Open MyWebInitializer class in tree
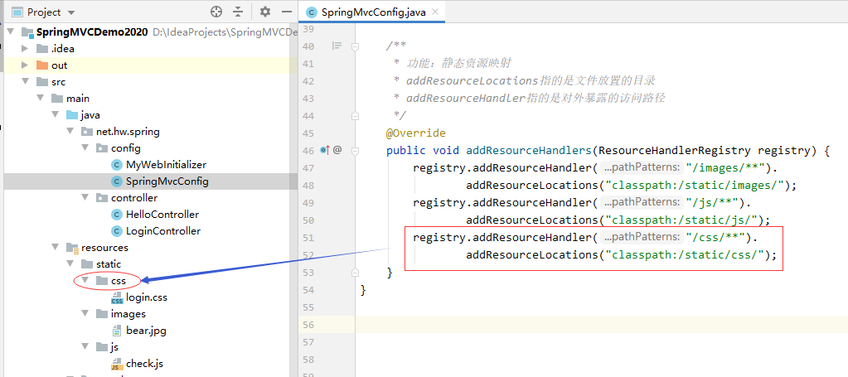848x377 pixels. (166, 164)
